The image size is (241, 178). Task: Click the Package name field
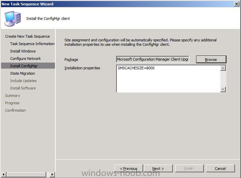[x=153, y=59]
